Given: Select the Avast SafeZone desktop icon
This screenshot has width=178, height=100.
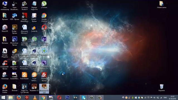Looking at the screenshot, I should pyautogui.click(x=34, y=77).
